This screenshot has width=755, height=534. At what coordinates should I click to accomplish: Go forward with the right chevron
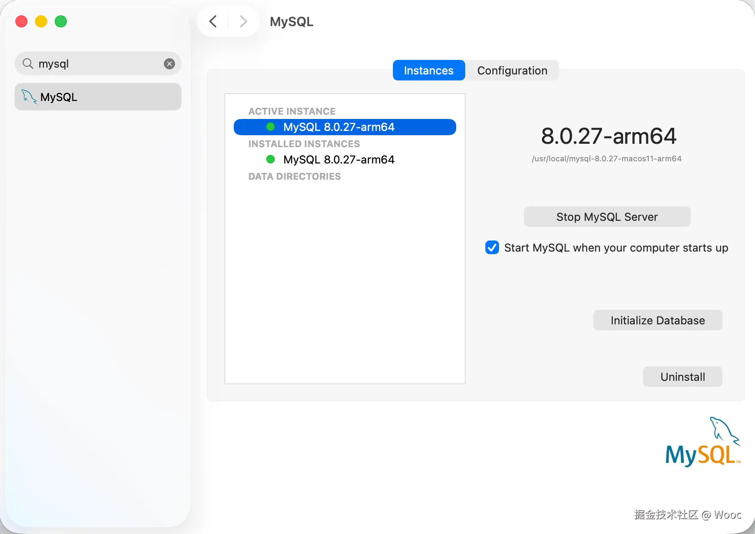pyautogui.click(x=243, y=21)
